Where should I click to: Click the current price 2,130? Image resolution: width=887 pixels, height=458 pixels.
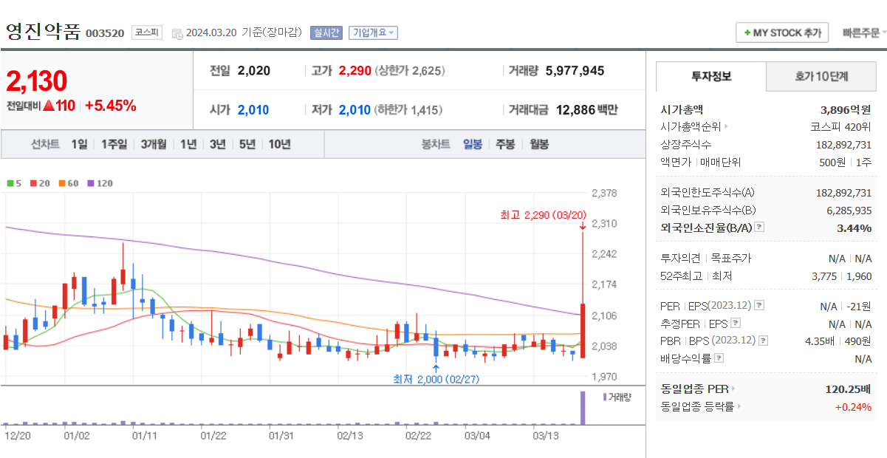coord(37,81)
